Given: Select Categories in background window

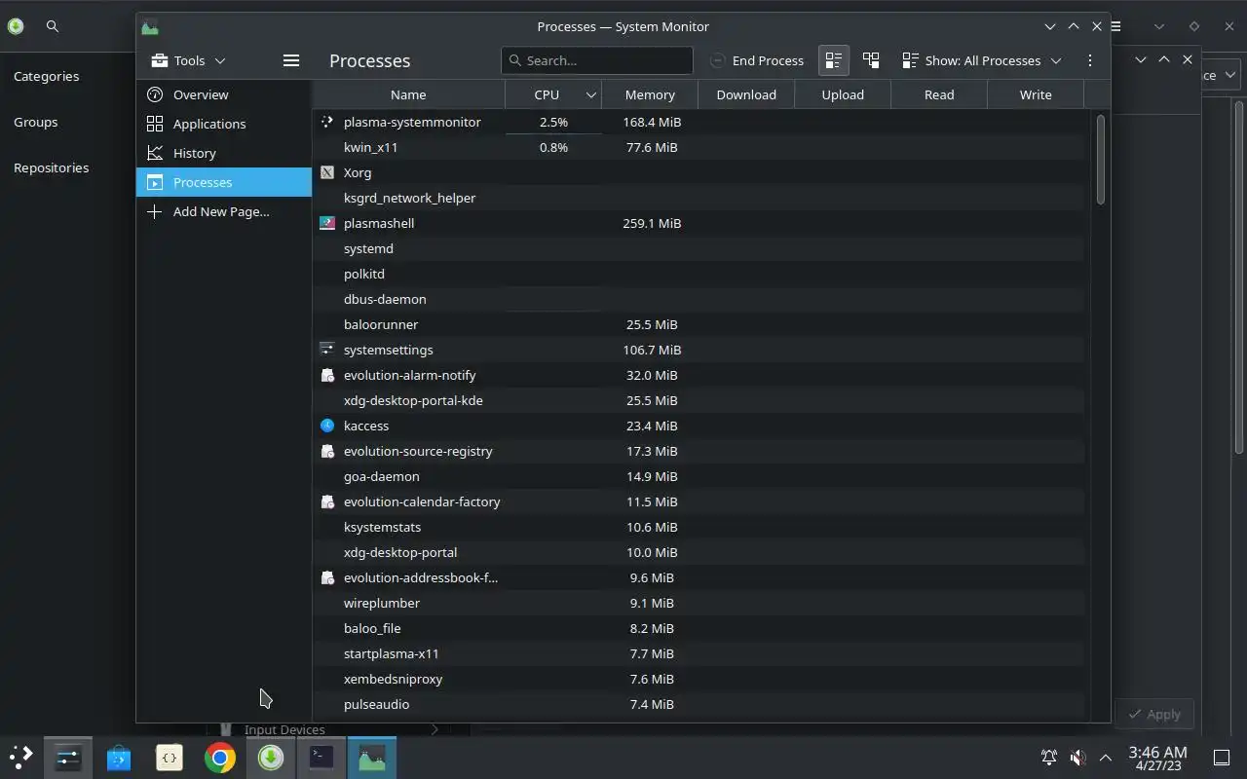Looking at the screenshot, I should tap(46, 76).
